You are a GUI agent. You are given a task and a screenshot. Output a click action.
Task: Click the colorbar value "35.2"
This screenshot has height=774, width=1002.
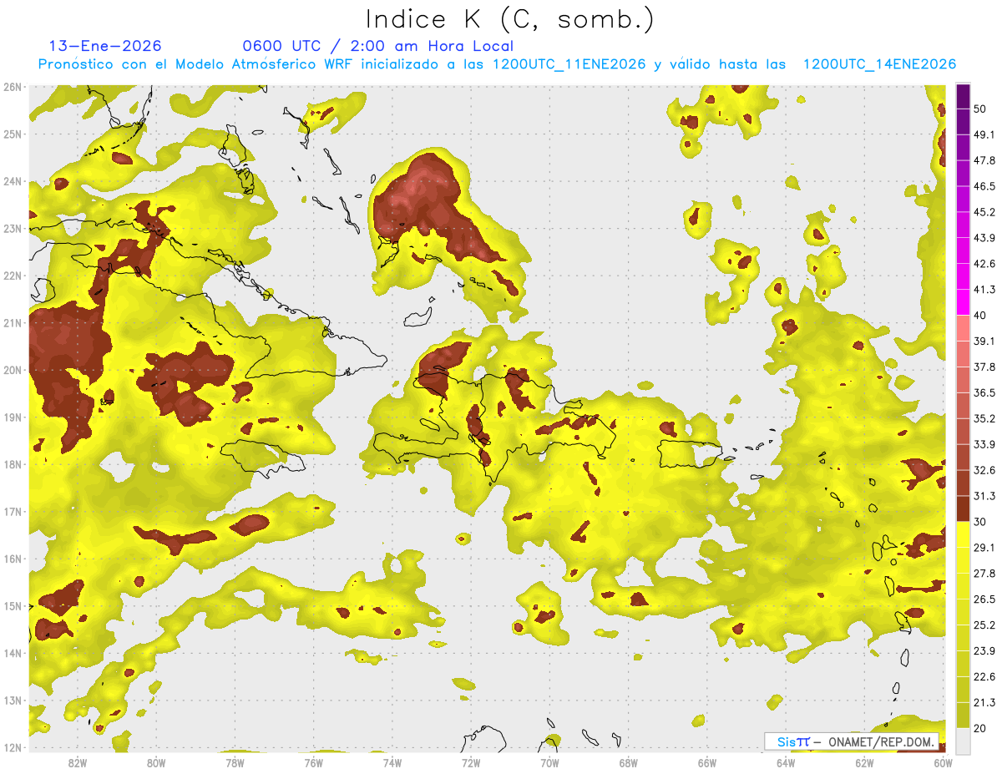984,419
